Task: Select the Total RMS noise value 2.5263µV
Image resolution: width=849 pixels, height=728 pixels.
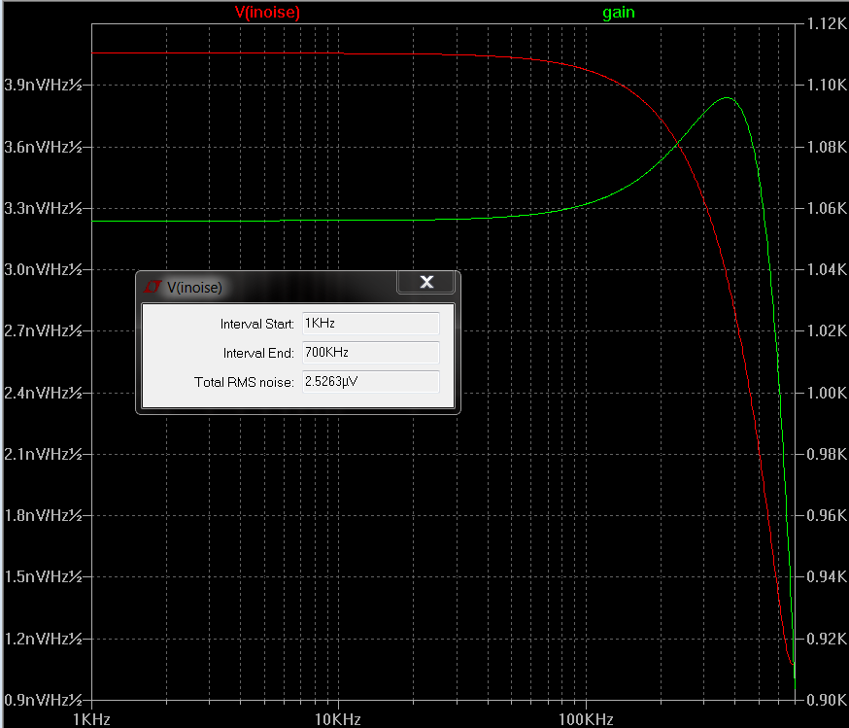Action: [331, 381]
